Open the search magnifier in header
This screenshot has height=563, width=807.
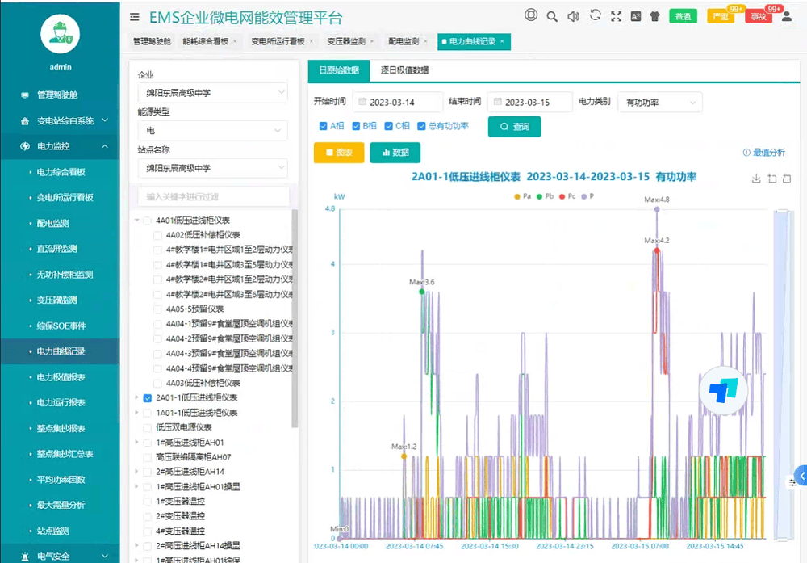(x=552, y=16)
